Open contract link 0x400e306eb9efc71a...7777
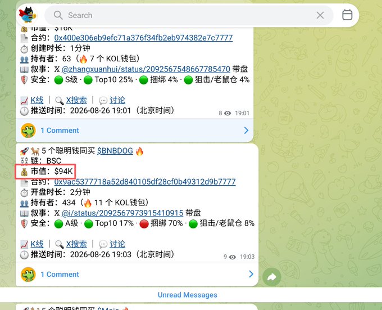This screenshot has height=310, width=382. point(143,38)
